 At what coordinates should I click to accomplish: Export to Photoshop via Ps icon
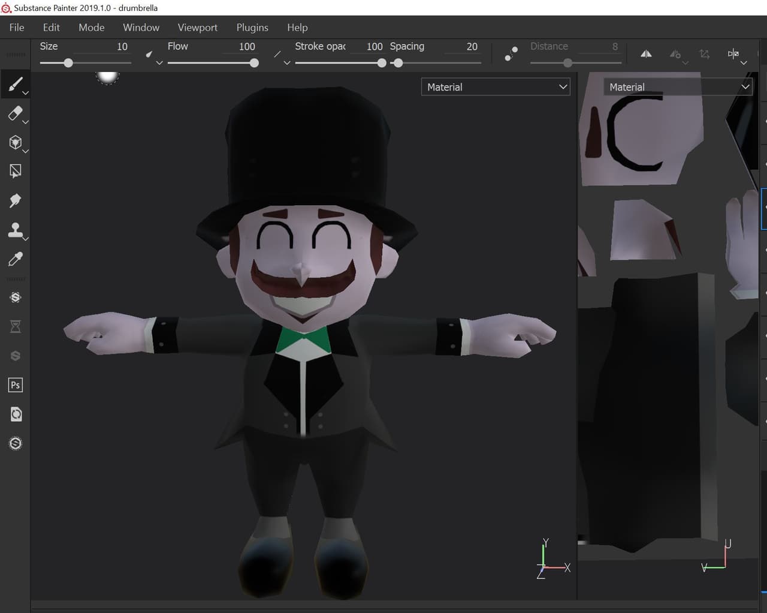pyautogui.click(x=16, y=385)
